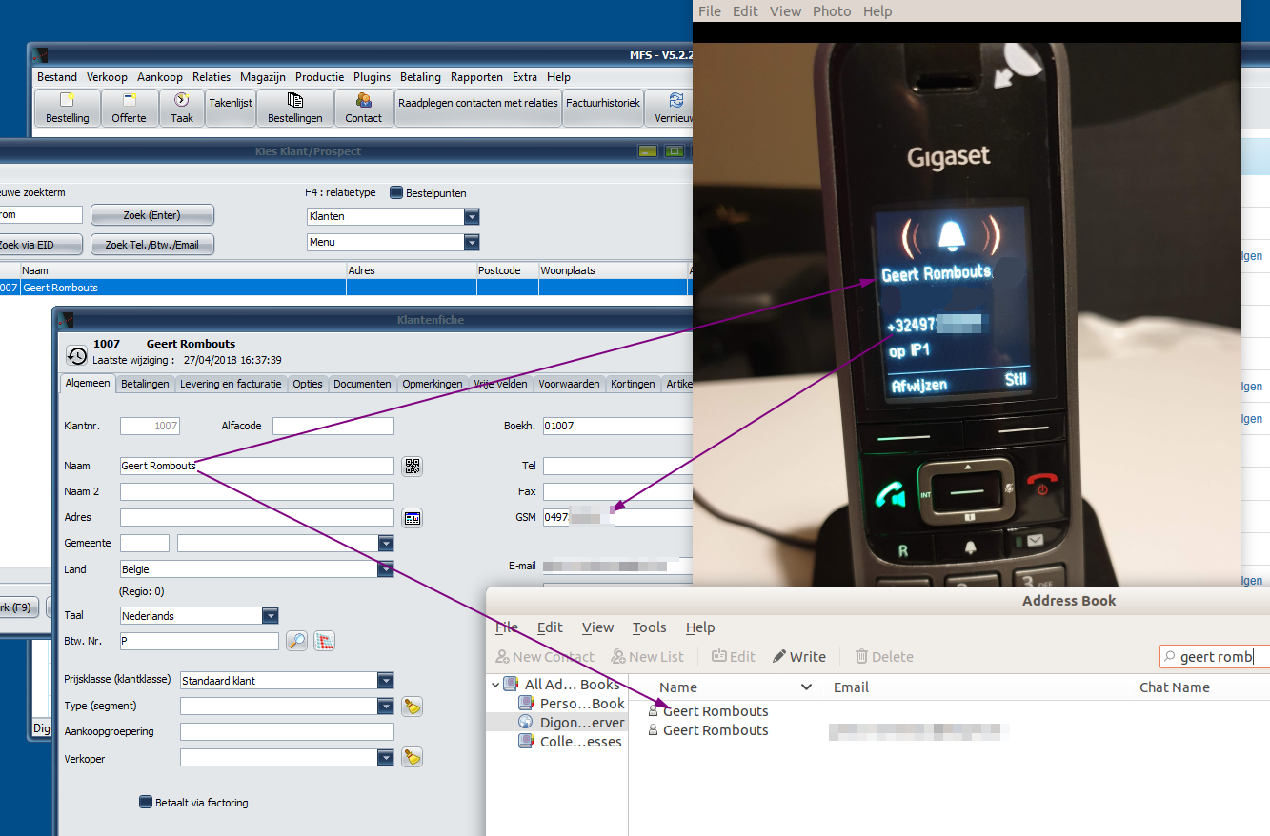Switch to the Levering en facturatie tab

coord(232,384)
